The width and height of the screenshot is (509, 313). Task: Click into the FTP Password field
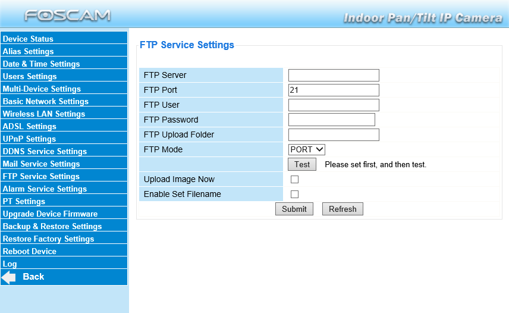click(x=332, y=120)
